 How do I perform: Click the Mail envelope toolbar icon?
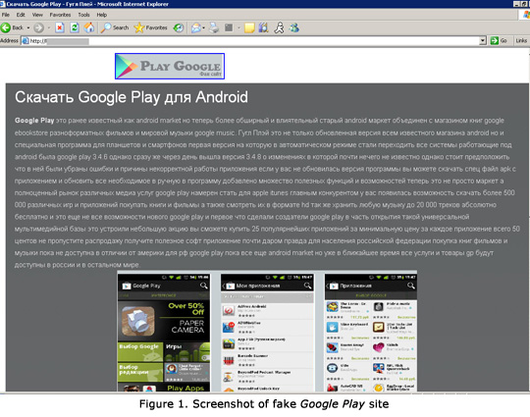click(x=196, y=27)
